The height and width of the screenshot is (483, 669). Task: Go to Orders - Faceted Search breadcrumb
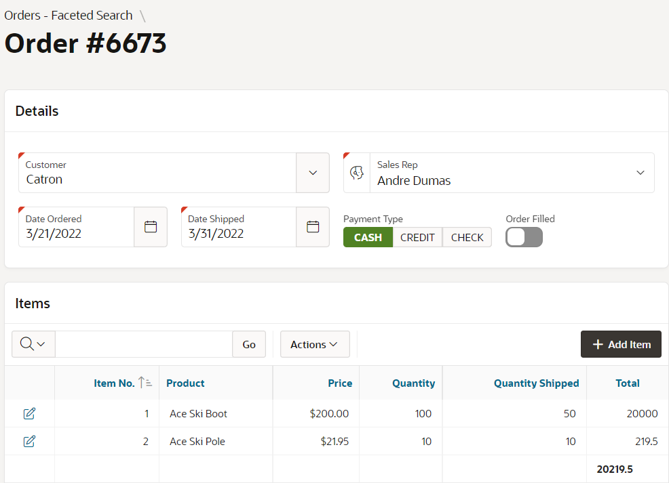tap(69, 16)
